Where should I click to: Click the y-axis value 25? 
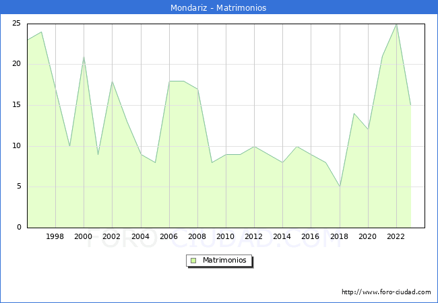16,23
